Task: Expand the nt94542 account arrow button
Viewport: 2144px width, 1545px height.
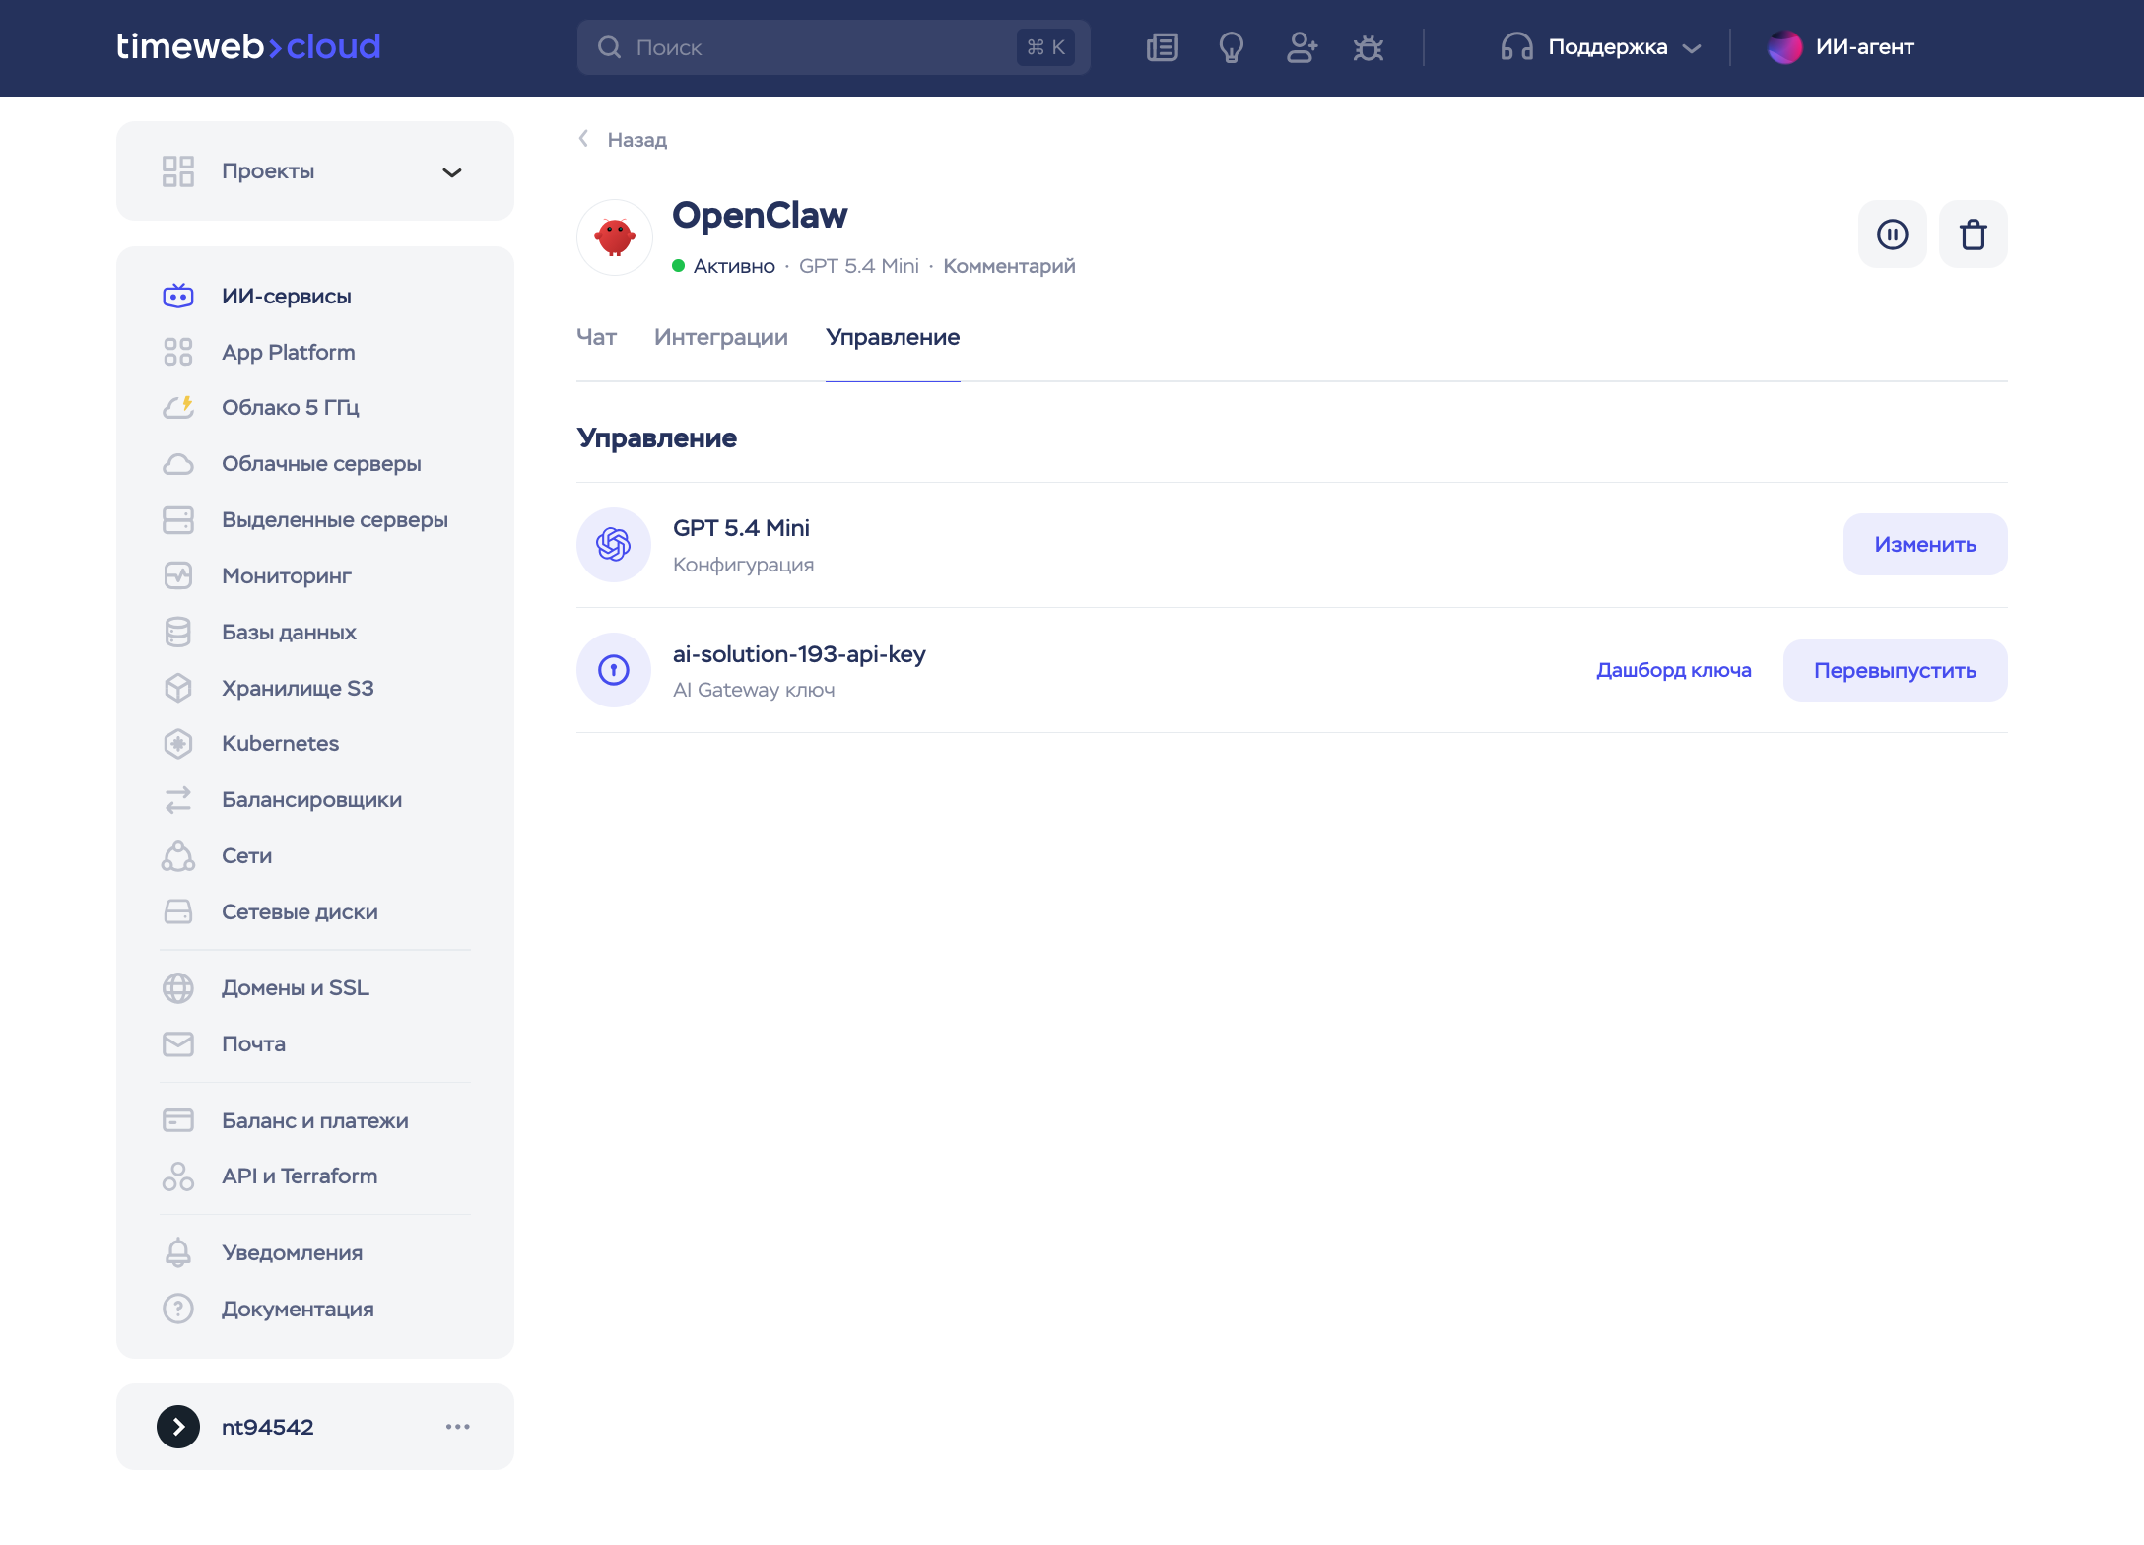Action: pyautogui.click(x=178, y=1427)
